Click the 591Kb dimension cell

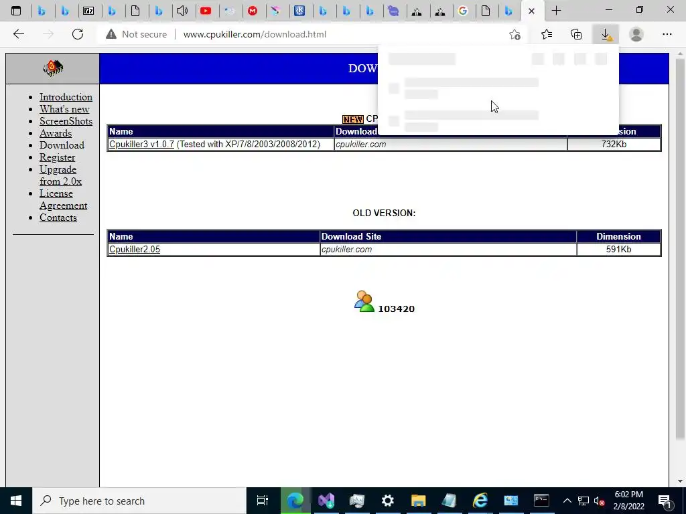click(x=618, y=249)
